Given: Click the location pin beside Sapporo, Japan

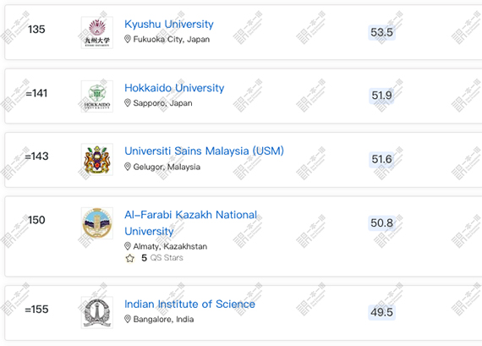Looking at the screenshot, I should [x=128, y=103].
